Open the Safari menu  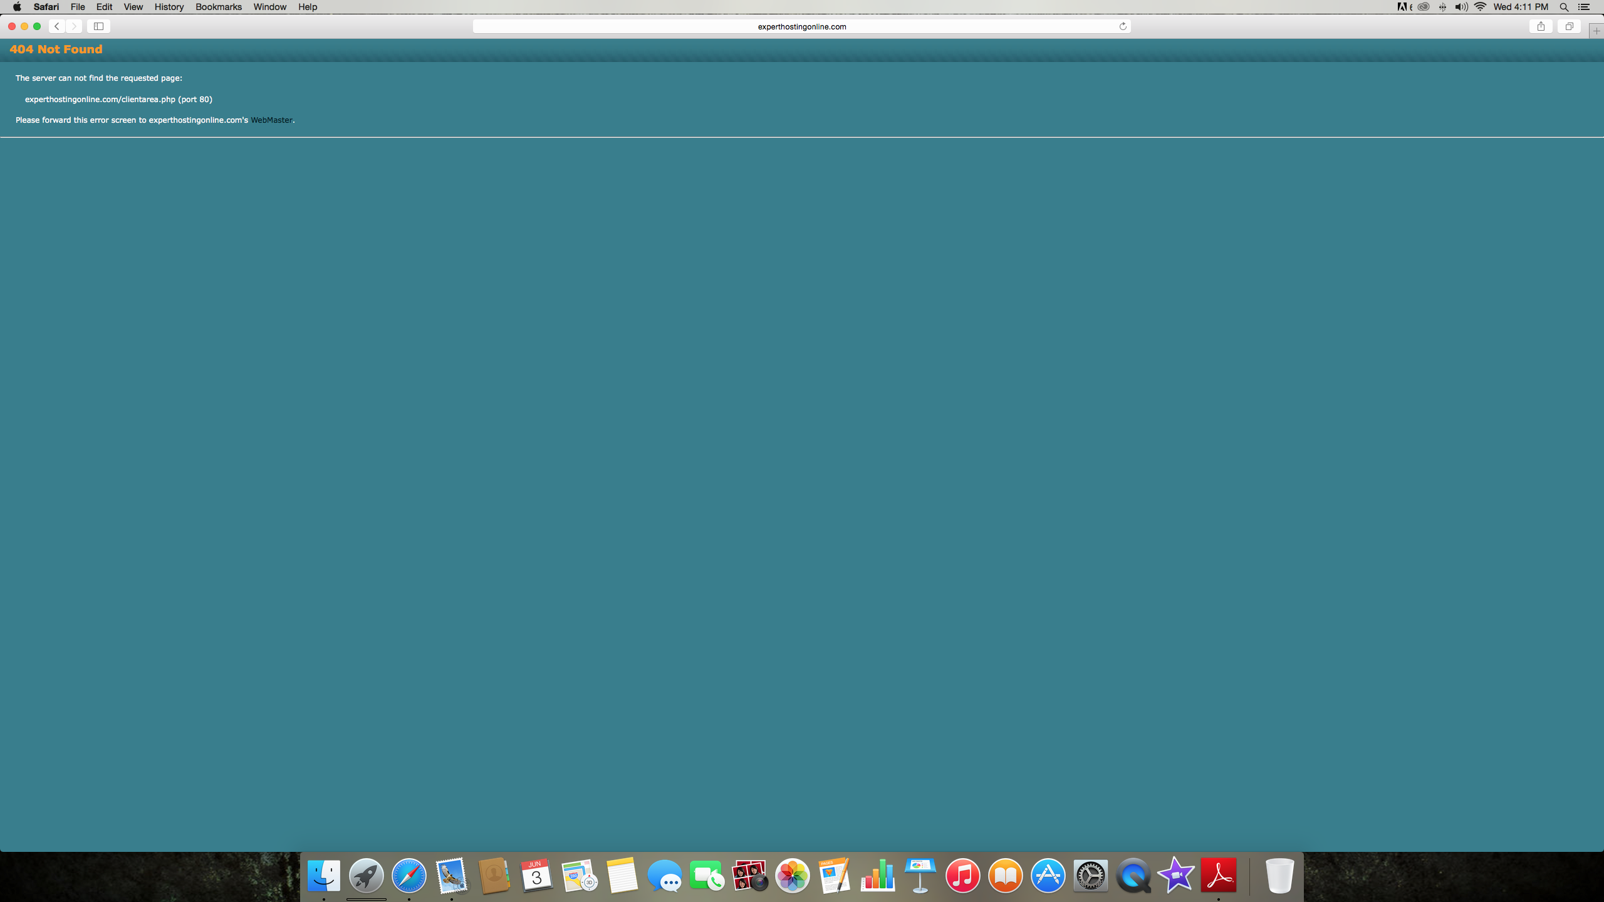(46, 7)
